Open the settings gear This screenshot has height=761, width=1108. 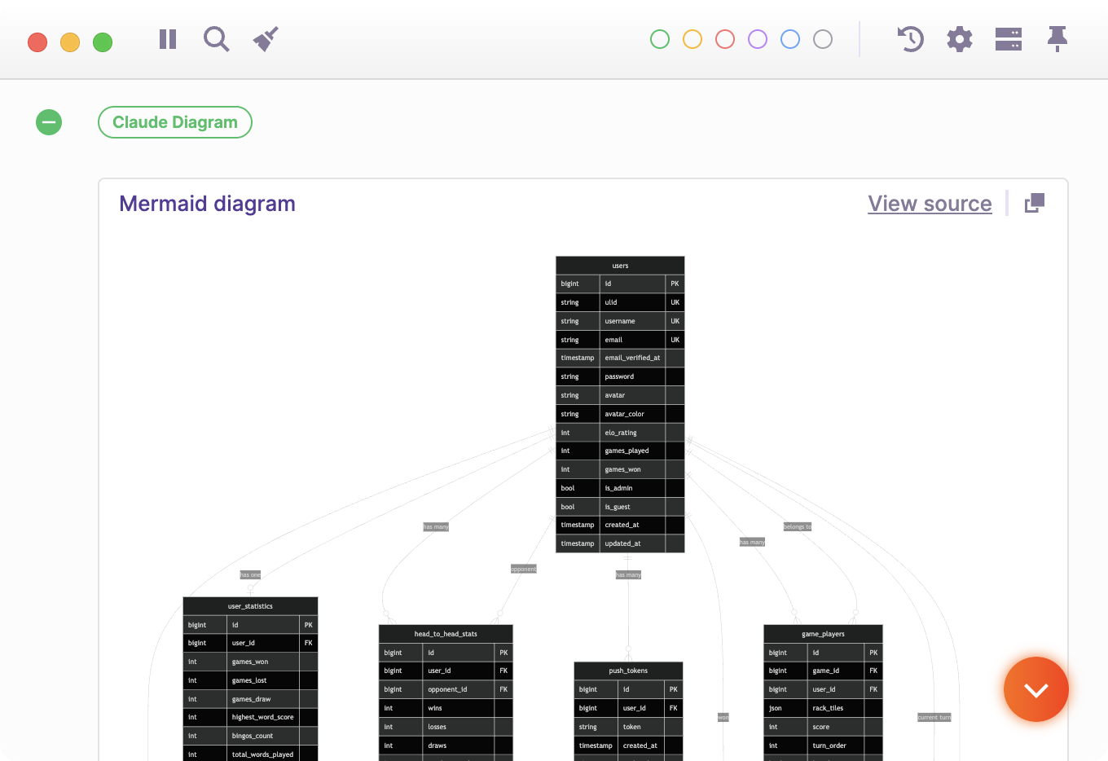click(x=959, y=39)
